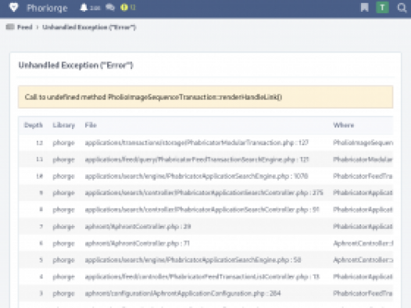This screenshot has width=411, height=308.
Task: Open the messages chat bubbles icon
Action: 110,8
